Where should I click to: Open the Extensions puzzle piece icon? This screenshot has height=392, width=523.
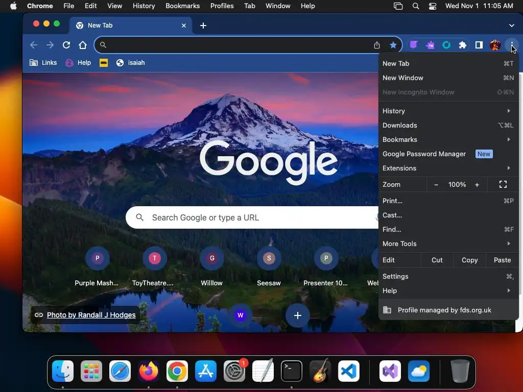coord(463,45)
